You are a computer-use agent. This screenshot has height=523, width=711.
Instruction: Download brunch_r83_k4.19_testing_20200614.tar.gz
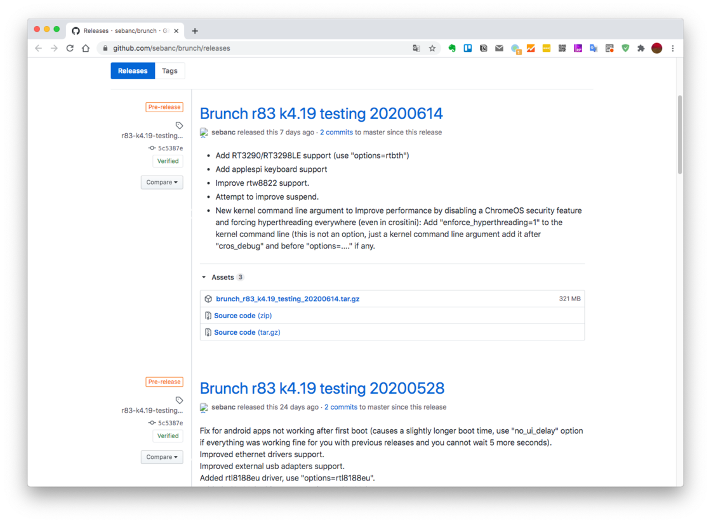tap(288, 299)
